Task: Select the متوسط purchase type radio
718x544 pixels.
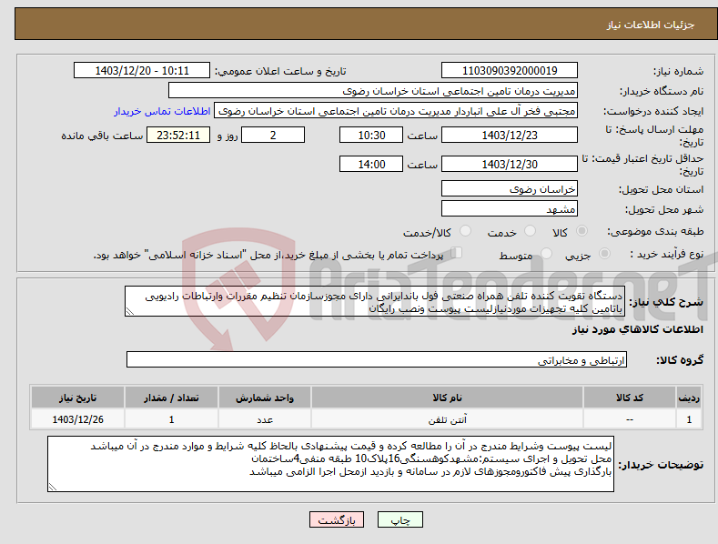Action: tap(546, 254)
